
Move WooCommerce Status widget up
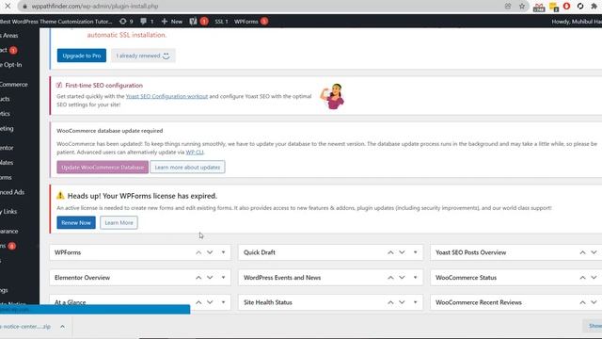point(582,278)
